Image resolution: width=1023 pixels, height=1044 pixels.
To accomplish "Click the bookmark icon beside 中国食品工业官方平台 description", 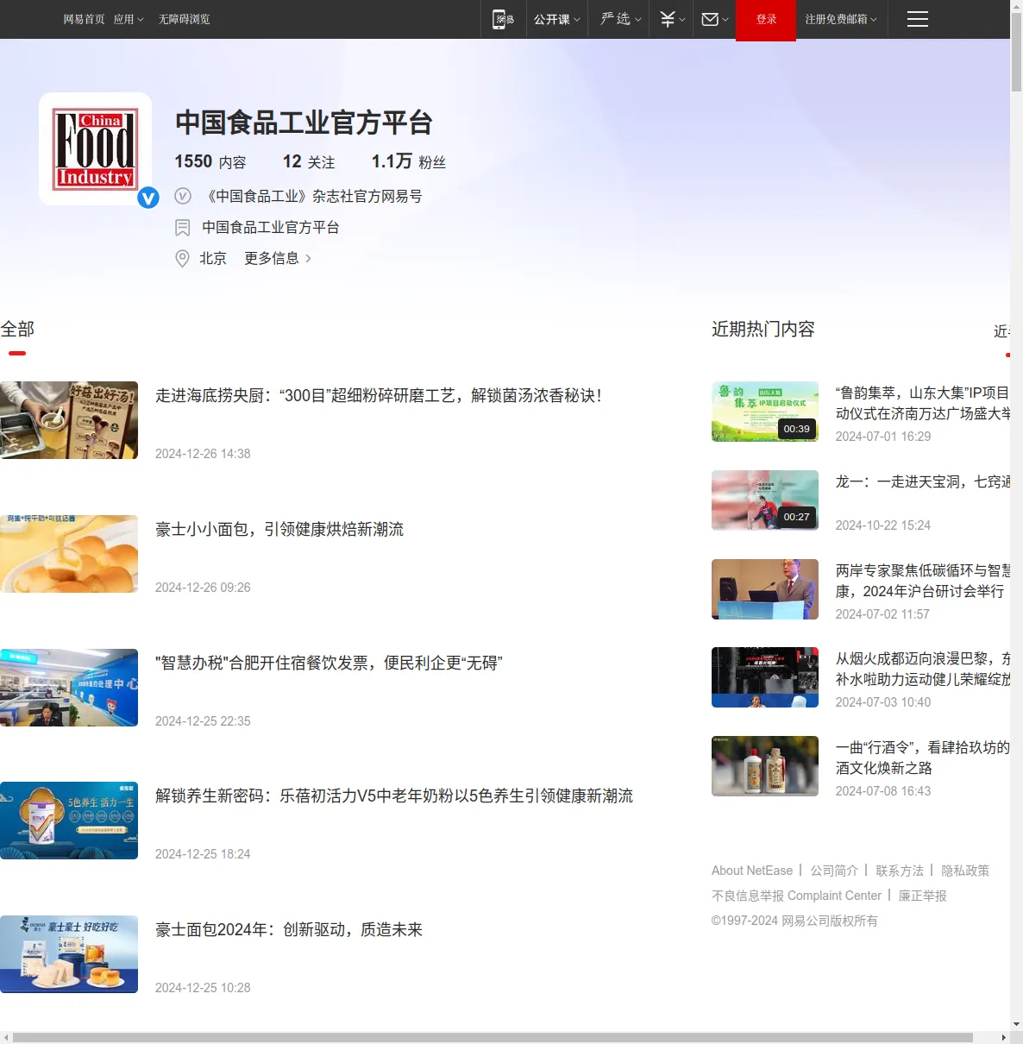I will (x=183, y=228).
